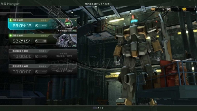The width and height of the screenshot is (197, 111).
Task: Click the 28:04:13 countdown timer
Action: click(x=22, y=26)
